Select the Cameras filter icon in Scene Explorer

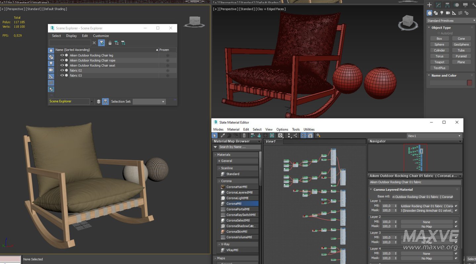pos(51,70)
